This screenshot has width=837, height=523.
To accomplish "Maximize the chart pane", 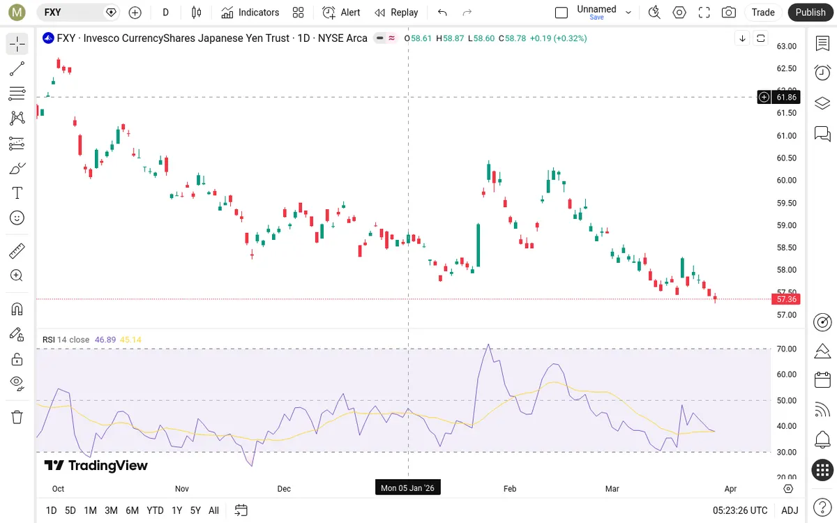I will pyautogui.click(x=760, y=38).
